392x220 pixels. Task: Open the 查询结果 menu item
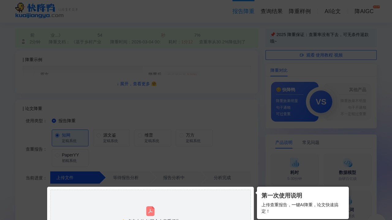tap(271, 11)
